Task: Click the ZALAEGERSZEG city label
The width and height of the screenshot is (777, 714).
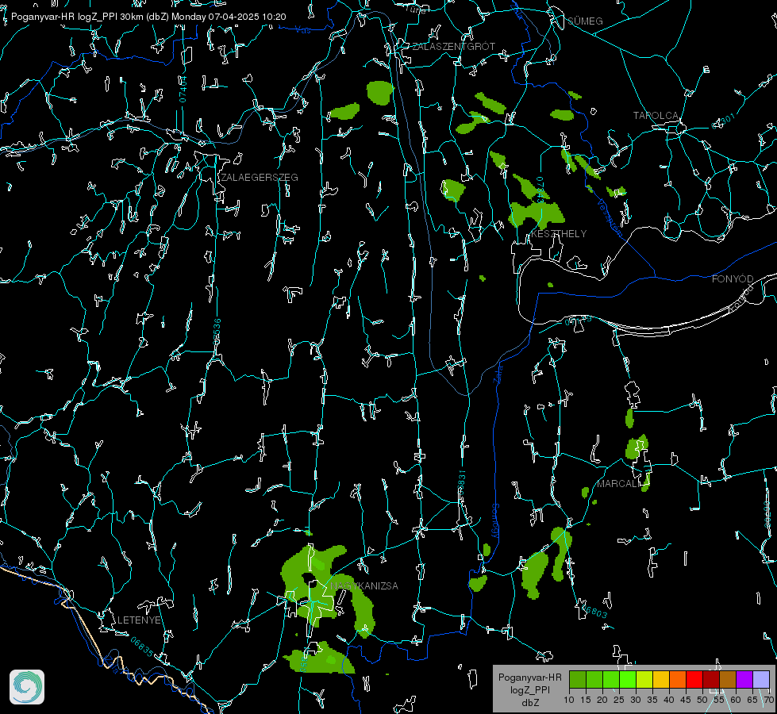Action: tap(260, 178)
